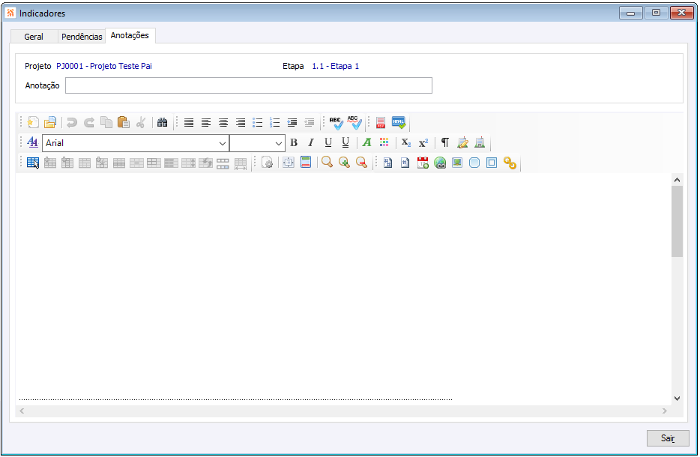Undo the last editor action

[71, 122]
